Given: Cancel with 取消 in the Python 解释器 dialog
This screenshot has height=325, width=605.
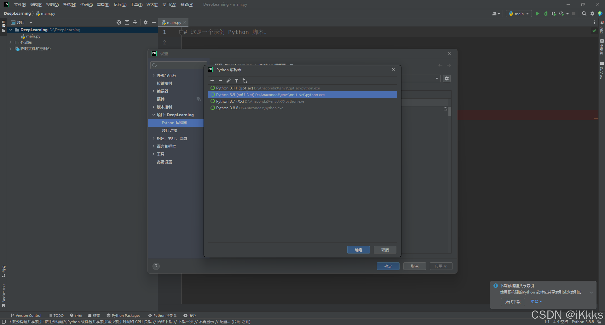Looking at the screenshot, I should pyautogui.click(x=385, y=250).
